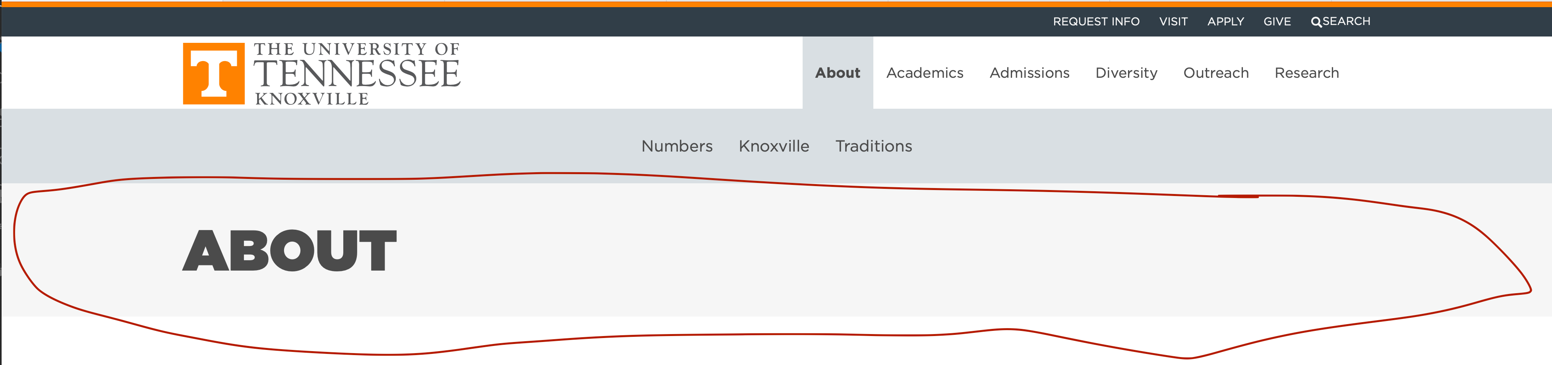
Task: Navigate to the Outreach page
Action: (x=1216, y=73)
